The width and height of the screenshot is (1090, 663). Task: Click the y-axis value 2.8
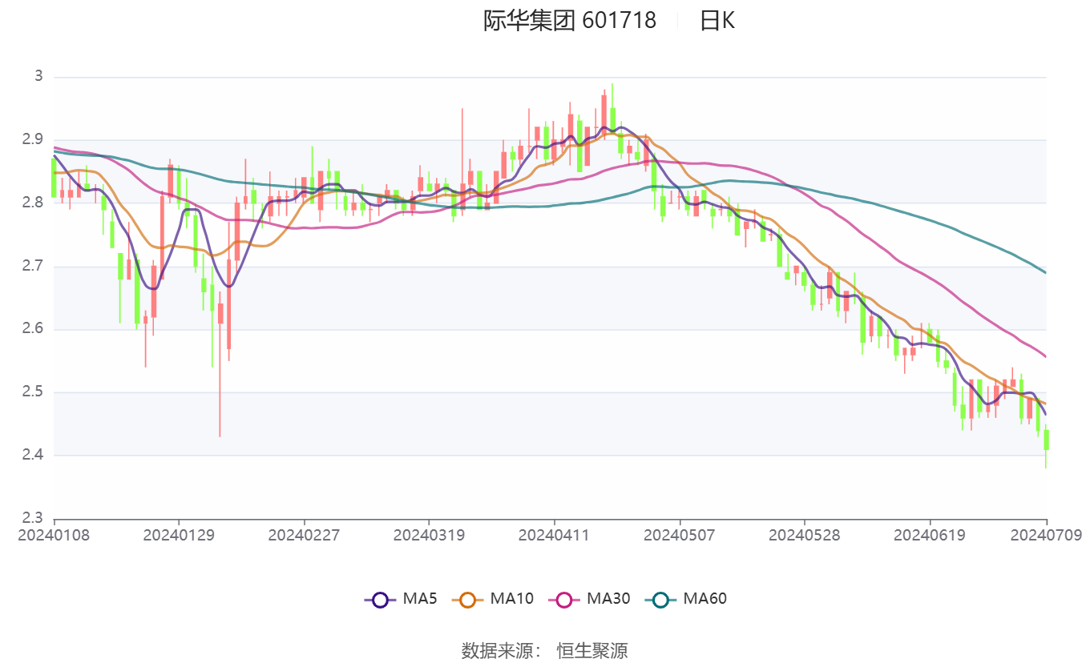[x=32, y=203]
